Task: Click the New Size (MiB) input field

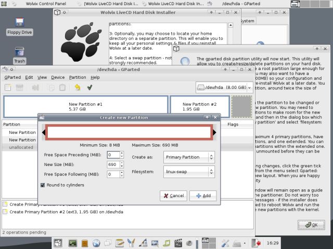Action: tap(113, 164)
